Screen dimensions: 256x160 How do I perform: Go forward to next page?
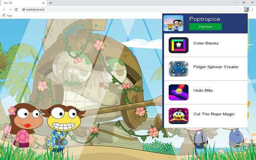tap(10, 10)
